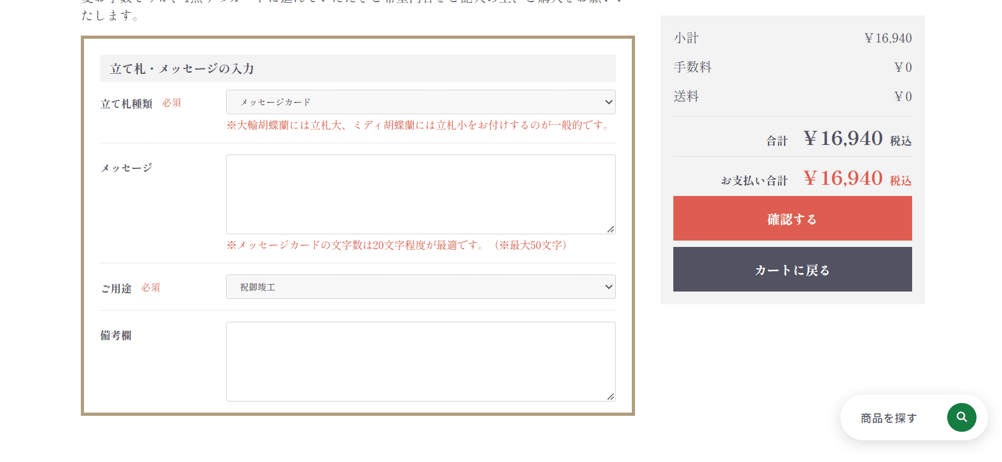Click the red 大輪胡蝶蘭 立札 hint text
The width and height of the screenshot is (1002, 462).
419,125
